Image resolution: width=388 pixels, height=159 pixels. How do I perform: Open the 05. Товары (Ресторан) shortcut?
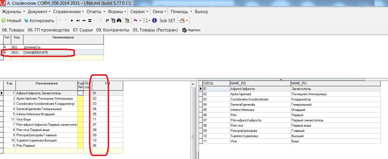(155, 30)
